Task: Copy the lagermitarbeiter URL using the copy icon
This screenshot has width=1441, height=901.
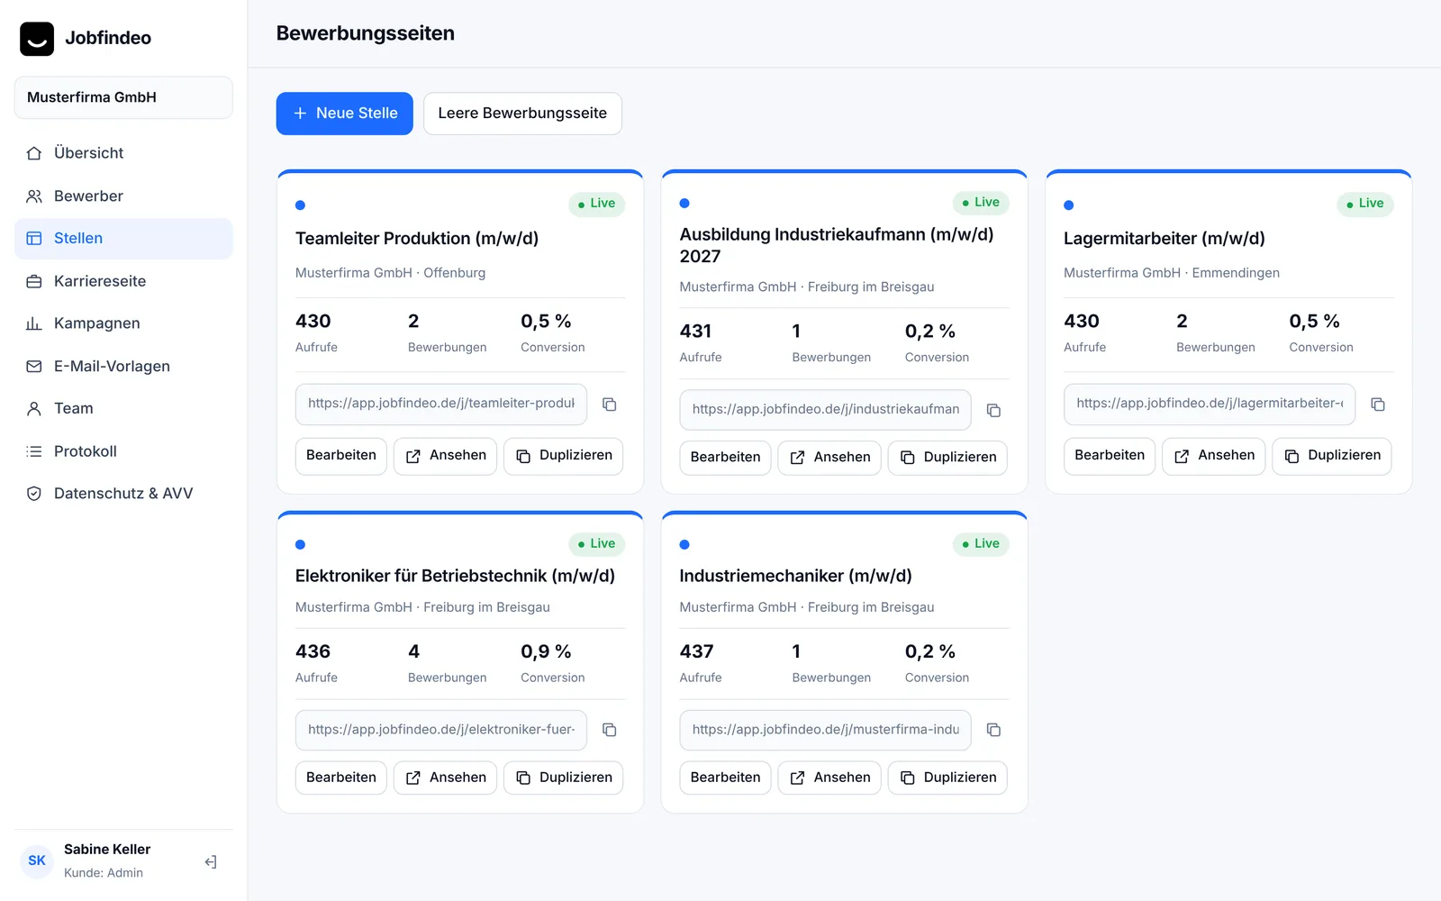Action: (1378, 405)
